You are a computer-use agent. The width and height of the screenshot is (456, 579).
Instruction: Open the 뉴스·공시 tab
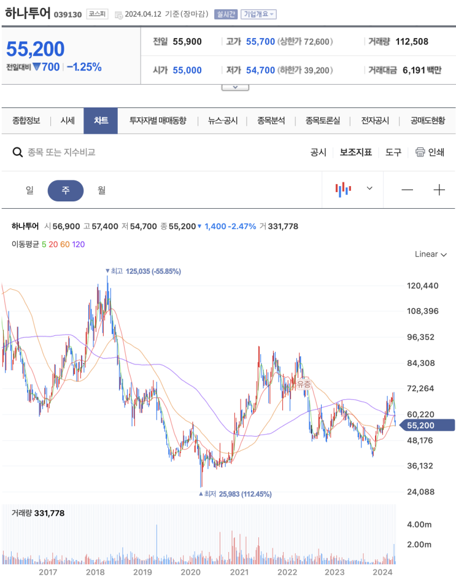pos(223,120)
